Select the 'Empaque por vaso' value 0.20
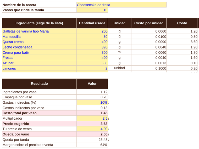 (x=92, y=97)
